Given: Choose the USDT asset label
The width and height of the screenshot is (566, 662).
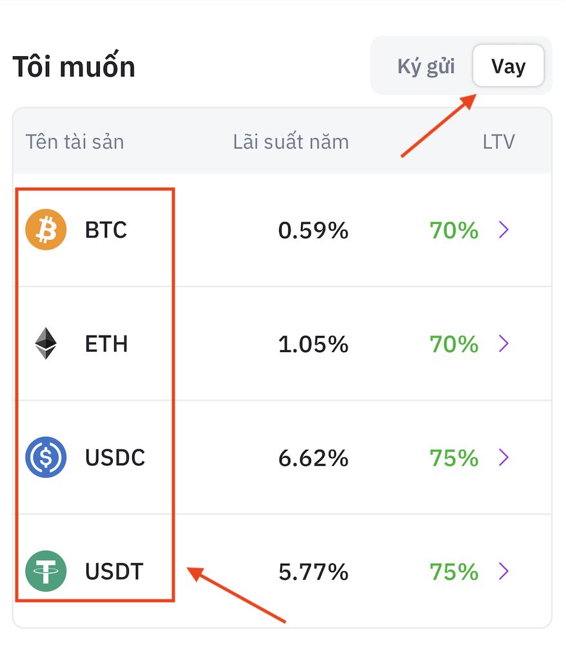Looking at the screenshot, I should pos(114,572).
